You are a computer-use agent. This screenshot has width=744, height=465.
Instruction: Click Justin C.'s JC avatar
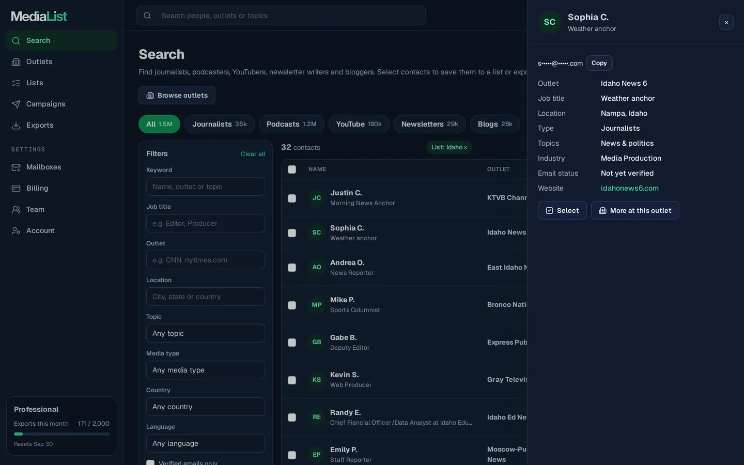point(317,198)
